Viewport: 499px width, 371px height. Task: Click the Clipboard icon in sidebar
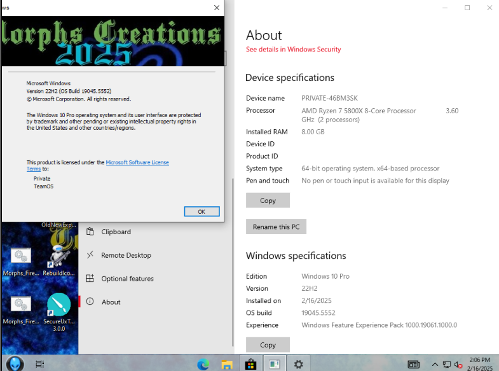point(90,232)
